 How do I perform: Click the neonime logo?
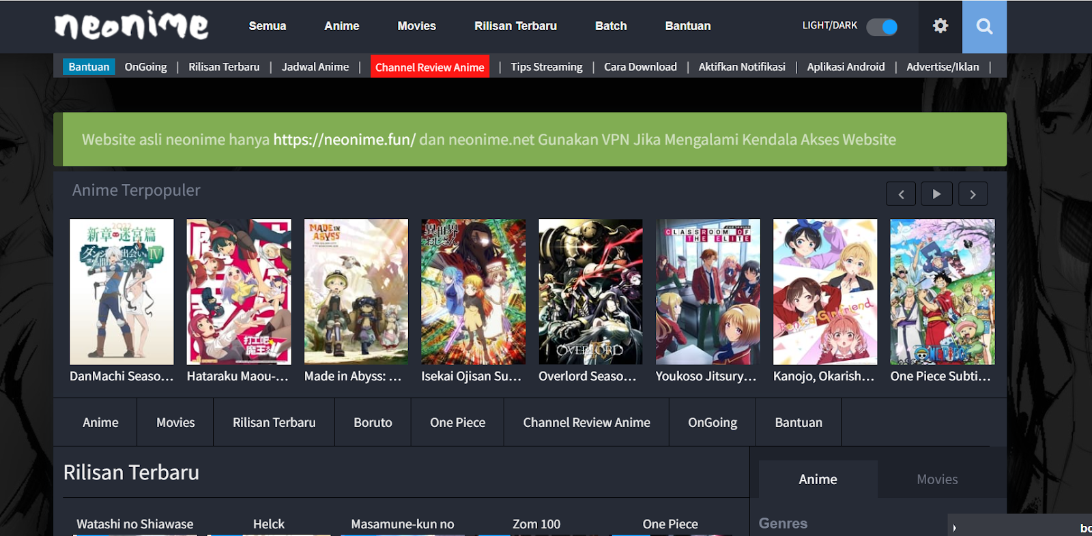click(x=132, y=26)
